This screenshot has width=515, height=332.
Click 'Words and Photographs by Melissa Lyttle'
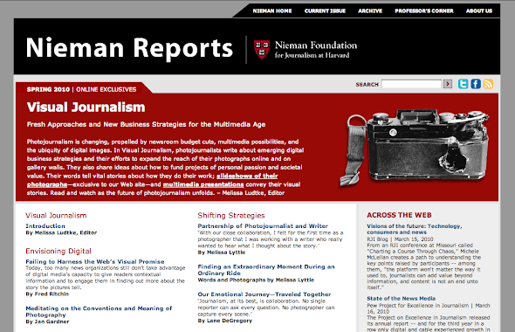coord(256,280)
